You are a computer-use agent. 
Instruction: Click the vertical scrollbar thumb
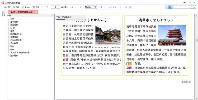click(196, 40)
